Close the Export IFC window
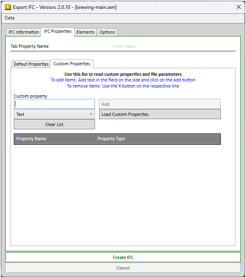The width and height of the screenshot is (246, 278). [x=239, y=7]
